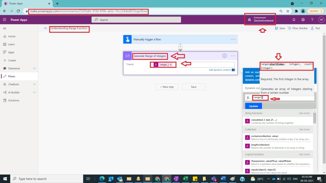Open Flows in the left navigation

(x=11, y=76)
